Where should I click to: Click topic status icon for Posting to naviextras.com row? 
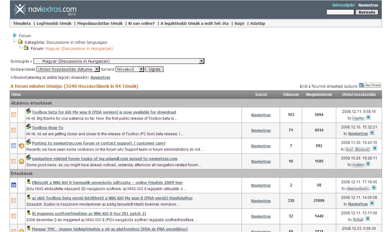14,146
